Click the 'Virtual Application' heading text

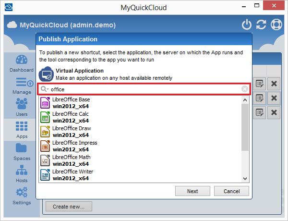point(80,71)
